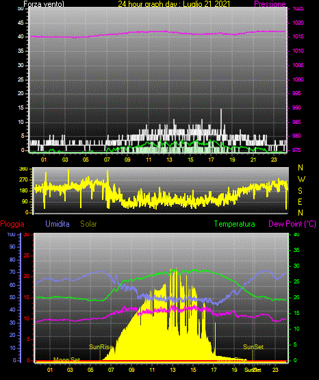Click the isolated yellow solar spike after hour 17
This screenshot has width=319, height=380.
pyautogui.click(x=215, y=338)
